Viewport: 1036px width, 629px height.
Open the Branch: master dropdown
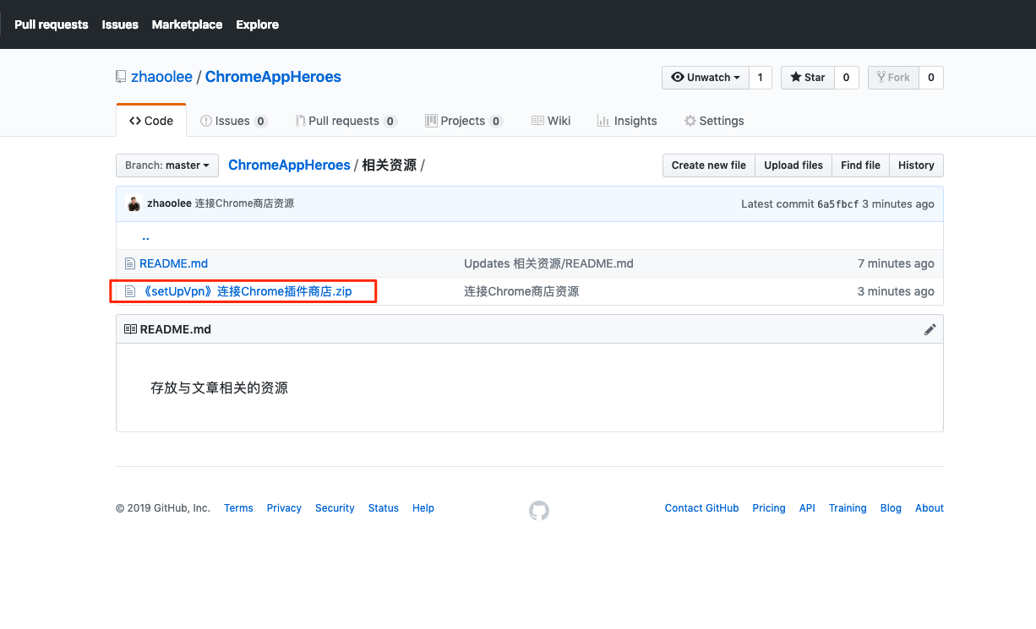coord(167,165)
